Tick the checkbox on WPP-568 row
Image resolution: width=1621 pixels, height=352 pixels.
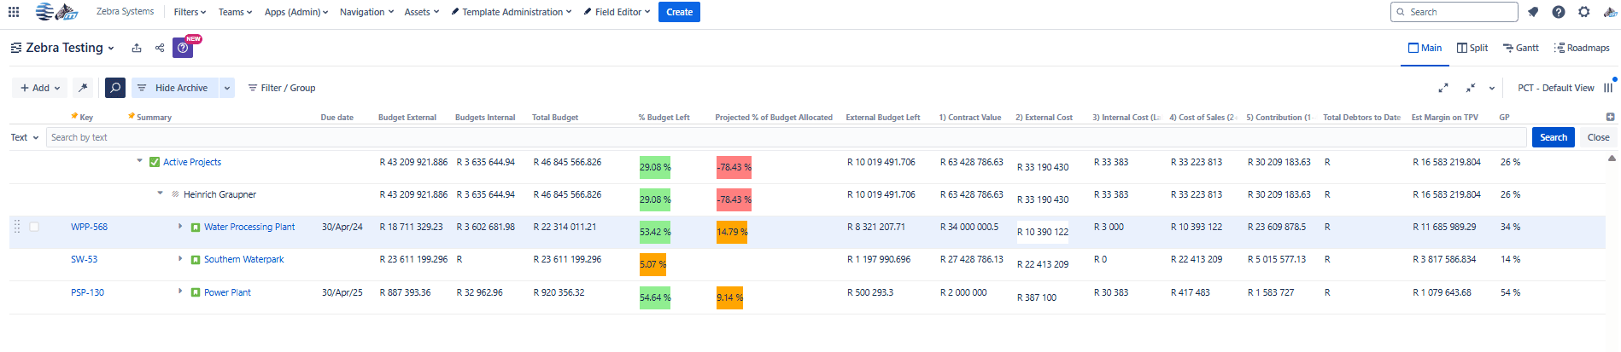click(34, 227)
